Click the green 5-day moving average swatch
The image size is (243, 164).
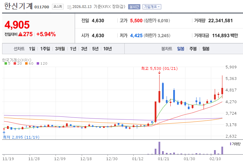click(6, 63)
